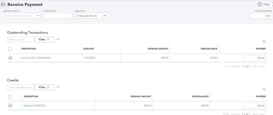This screenshot has height=115, width=273.
Task: Sort by the DUE DATE column header
Action: pyautogui.click(x=89, y=49)
